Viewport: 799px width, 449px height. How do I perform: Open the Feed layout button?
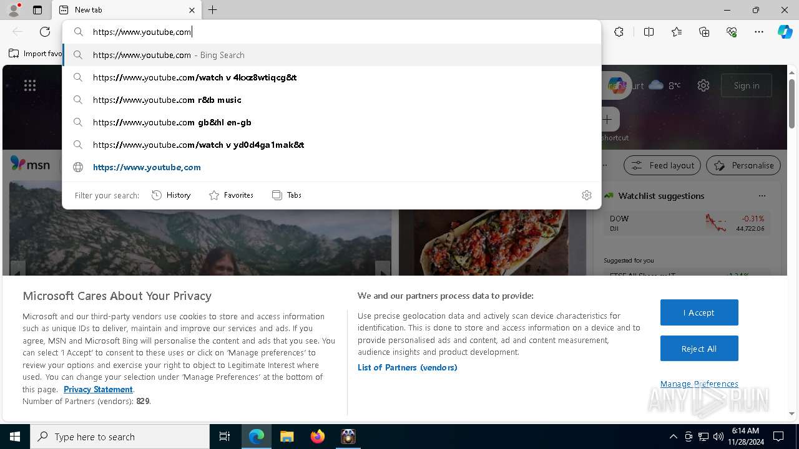click(x=662, y=165)
